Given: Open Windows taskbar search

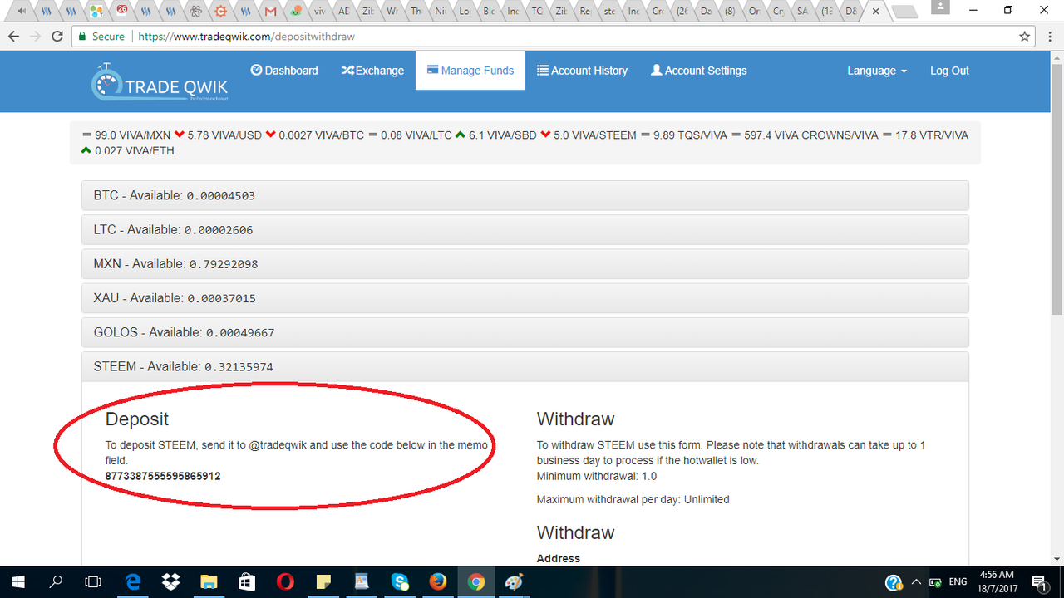Looking at the screenshot, I should pyautogui.click(x=57, y=582).
